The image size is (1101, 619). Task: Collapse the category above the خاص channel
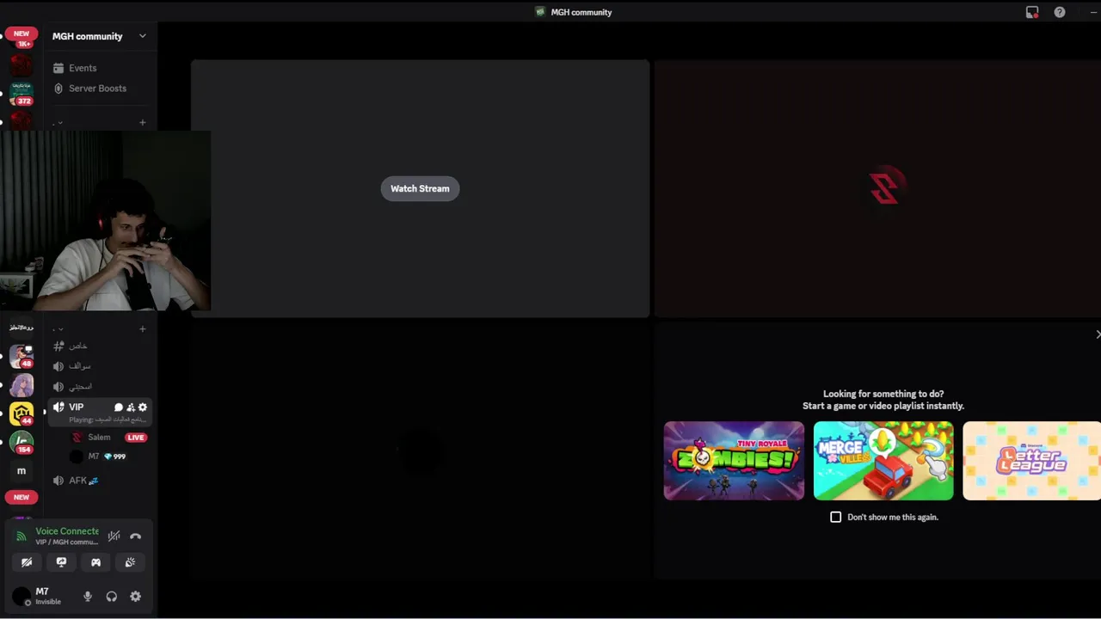tap(58, 329)
